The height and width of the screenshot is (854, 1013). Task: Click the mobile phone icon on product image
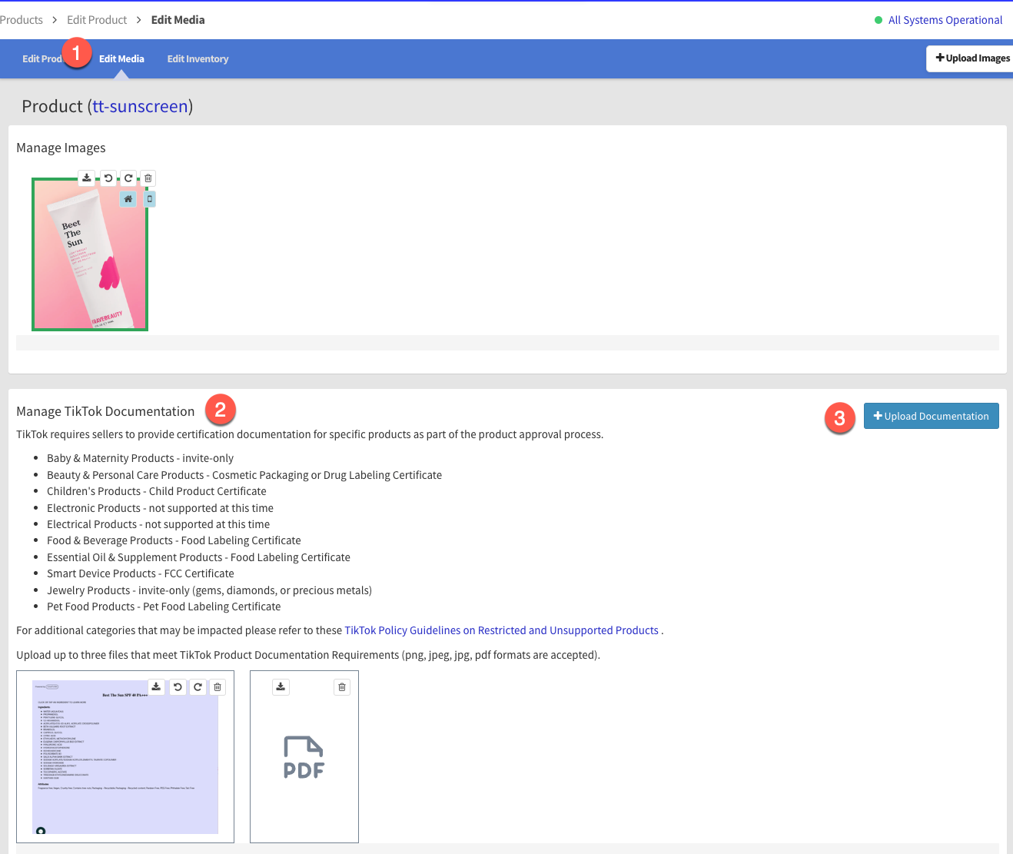click(x=150, y=199)
